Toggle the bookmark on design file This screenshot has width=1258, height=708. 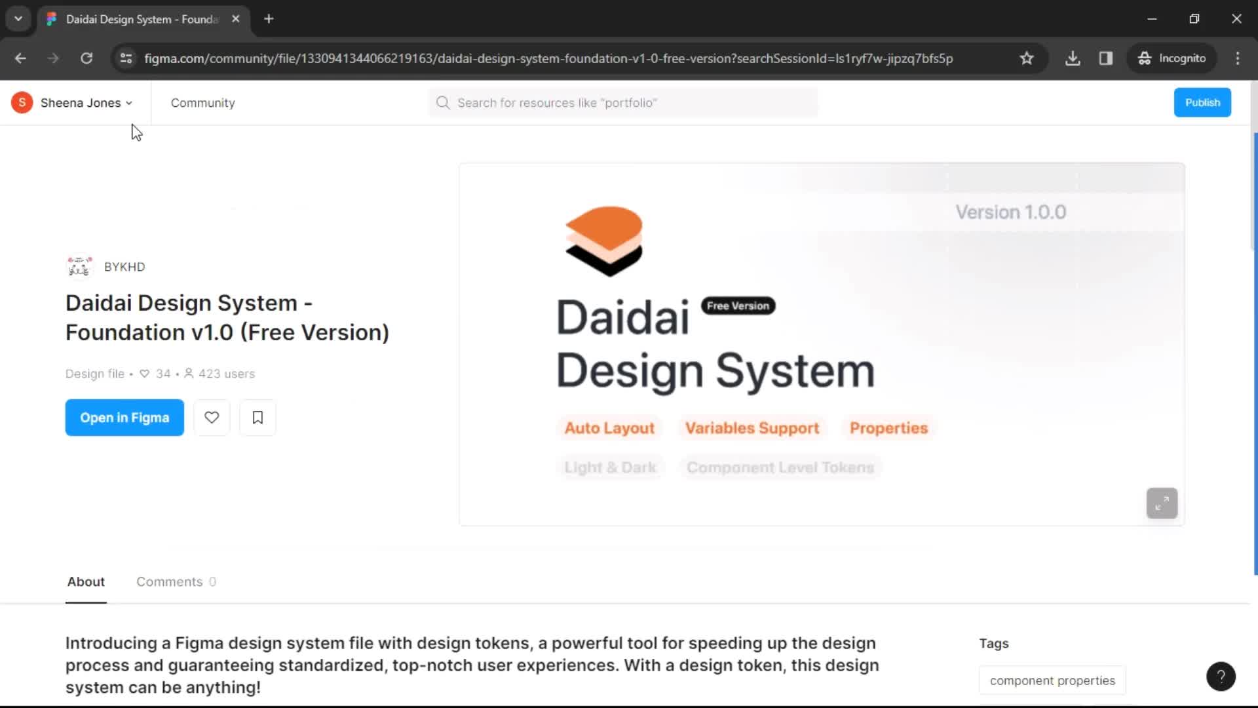257,418
